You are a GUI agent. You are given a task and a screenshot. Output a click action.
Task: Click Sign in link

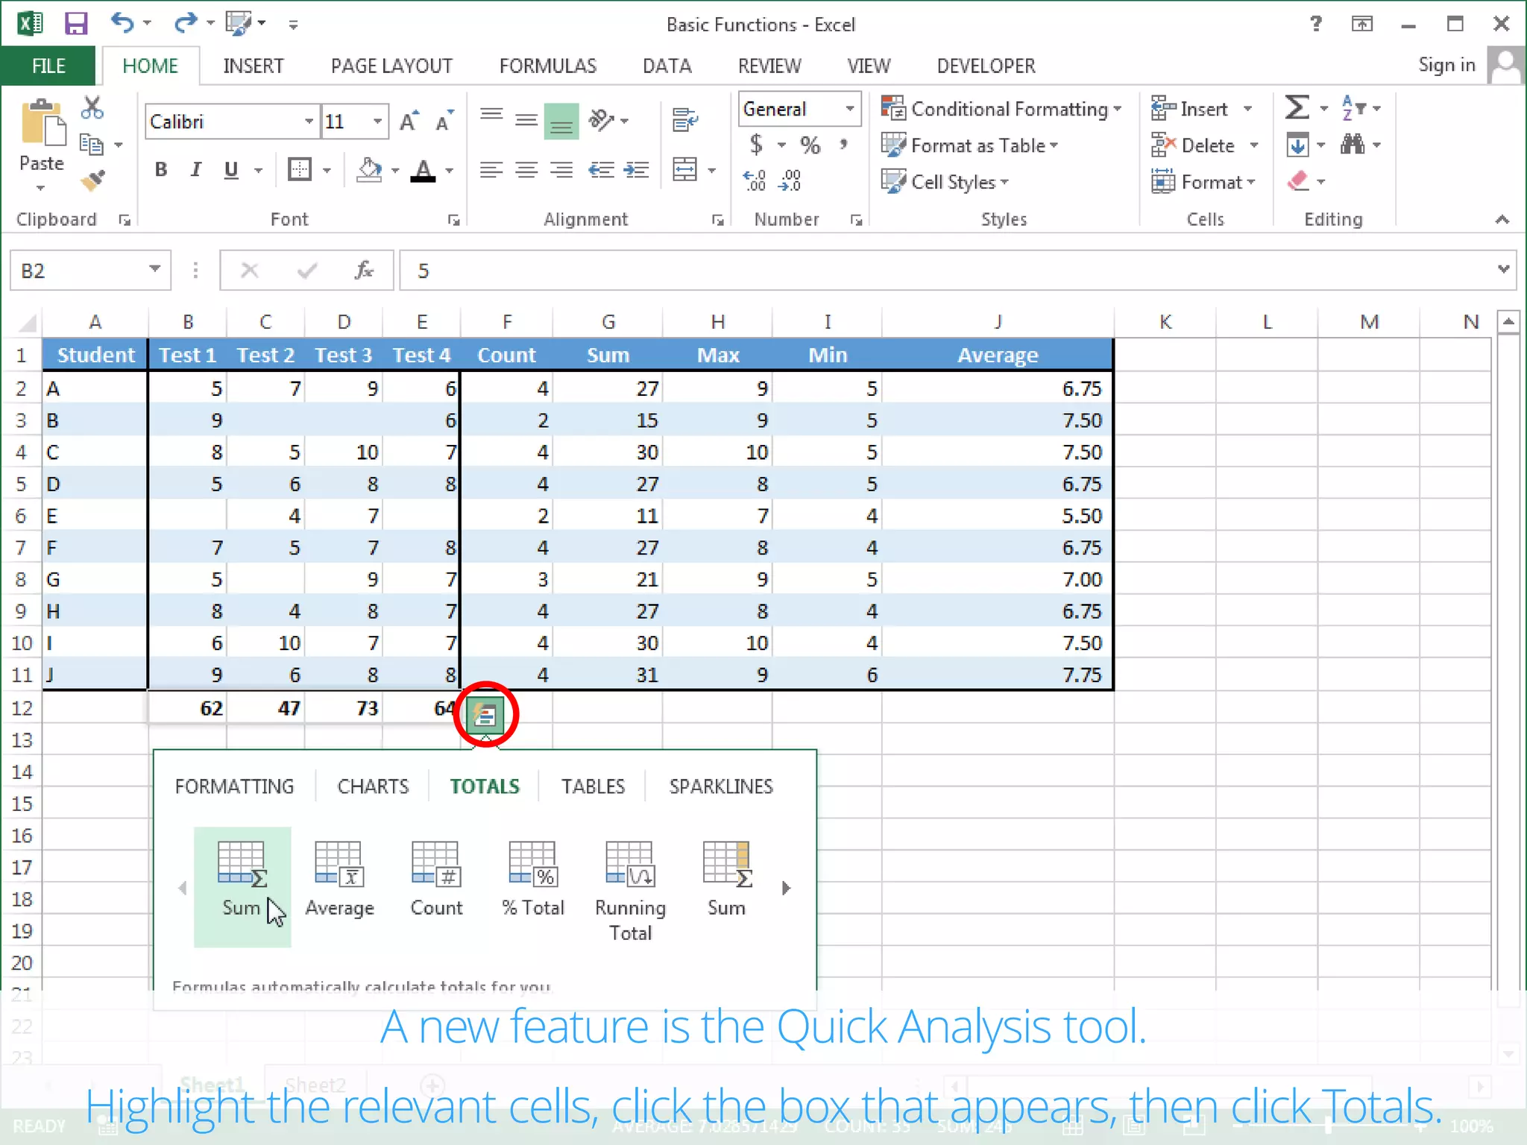(x=1446, y=65)
